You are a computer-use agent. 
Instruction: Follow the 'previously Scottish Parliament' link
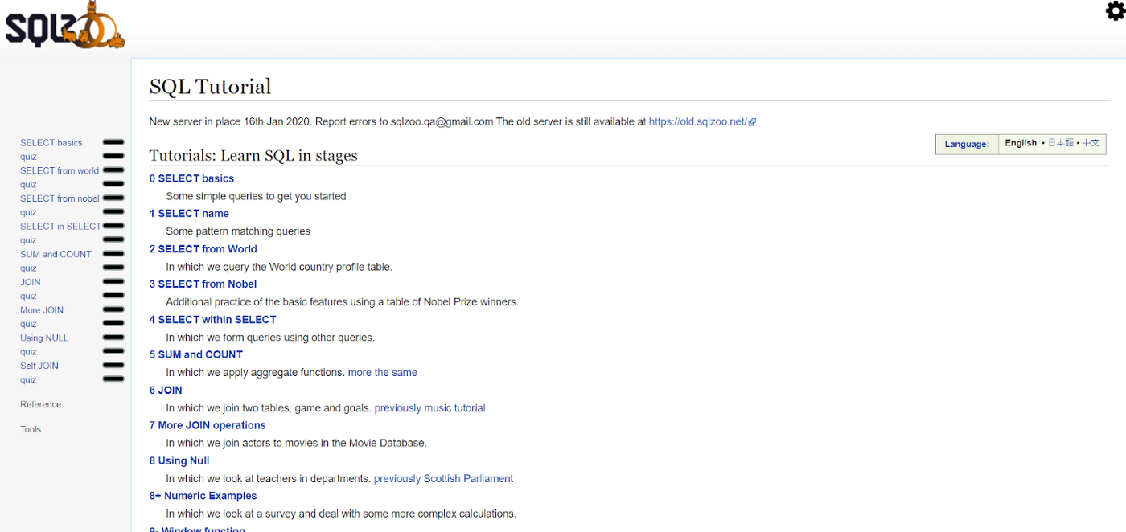pos(443,479)
